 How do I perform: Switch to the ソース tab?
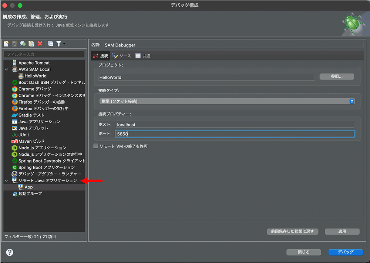click(x=122, y=56)
